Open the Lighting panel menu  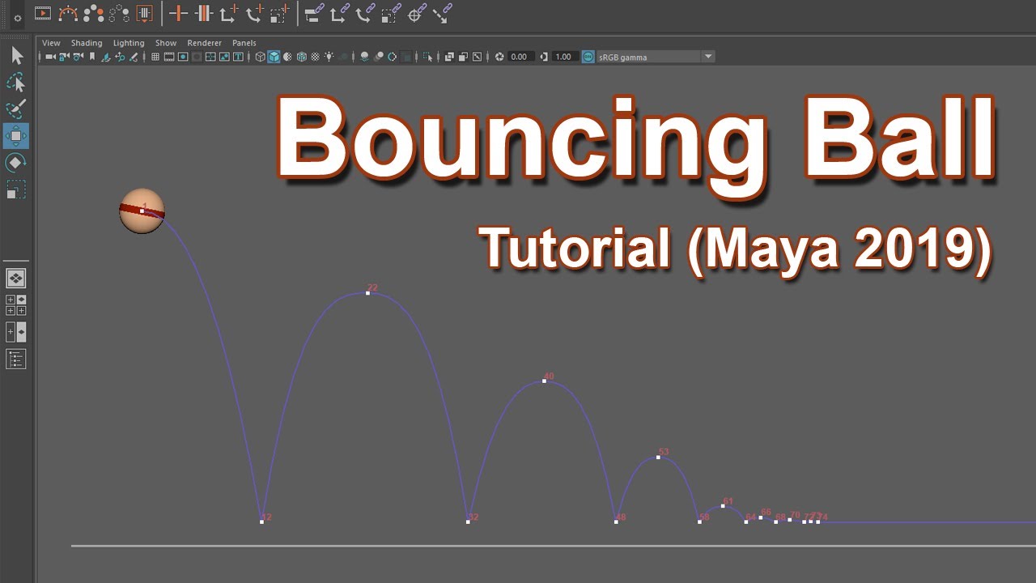pyautogui.click(x=129, y=43)
